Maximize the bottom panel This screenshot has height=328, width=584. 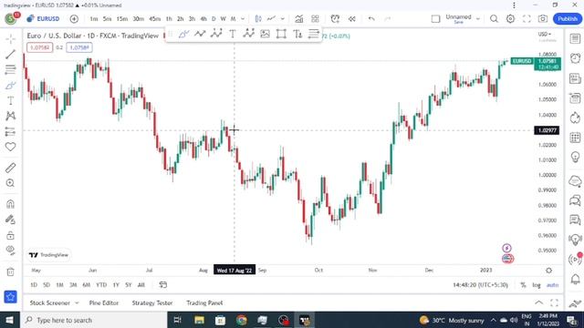(x=554, y=302)
